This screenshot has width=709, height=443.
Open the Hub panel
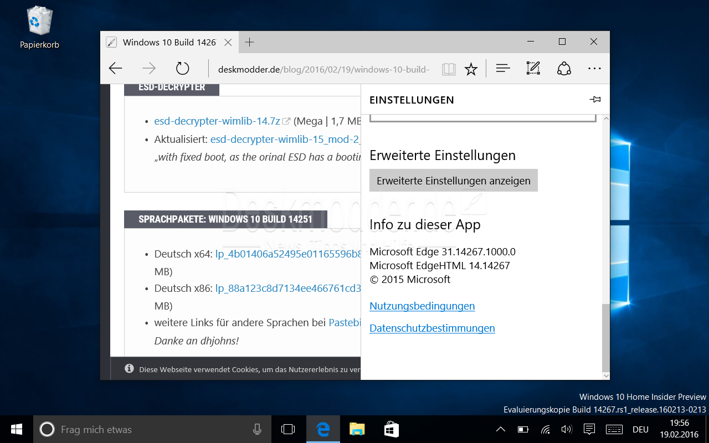[x=503, y=69]
